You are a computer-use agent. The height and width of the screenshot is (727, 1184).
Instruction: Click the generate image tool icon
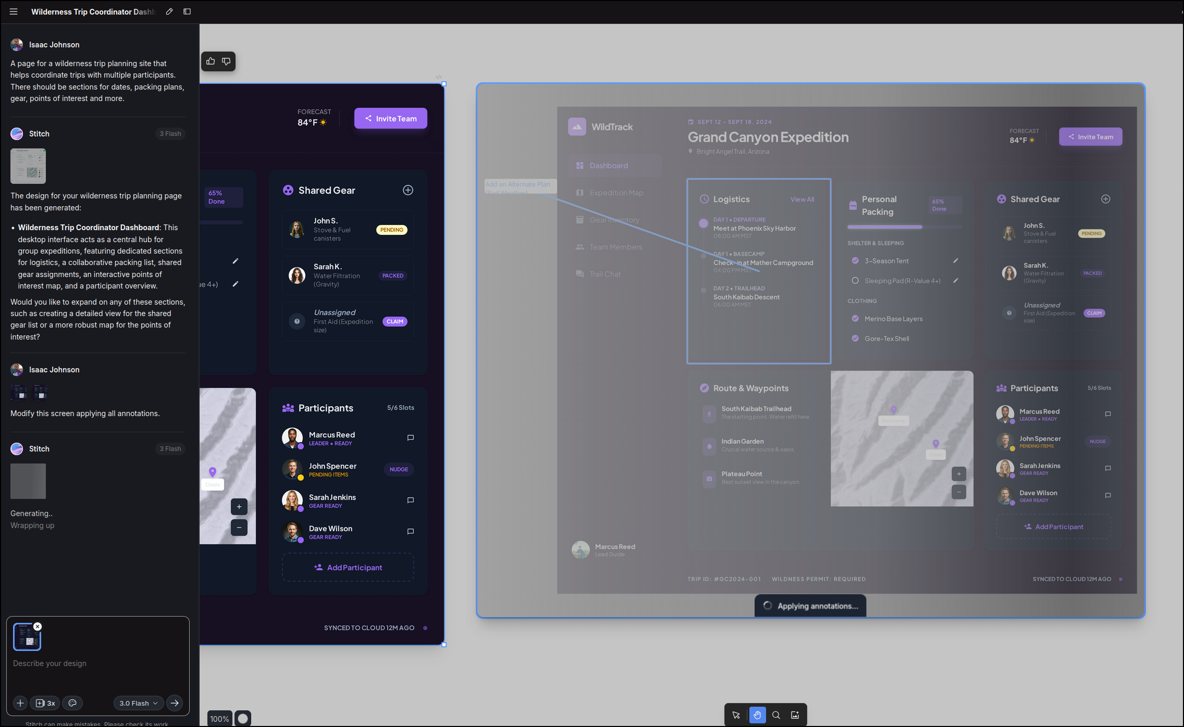(795, 715)
